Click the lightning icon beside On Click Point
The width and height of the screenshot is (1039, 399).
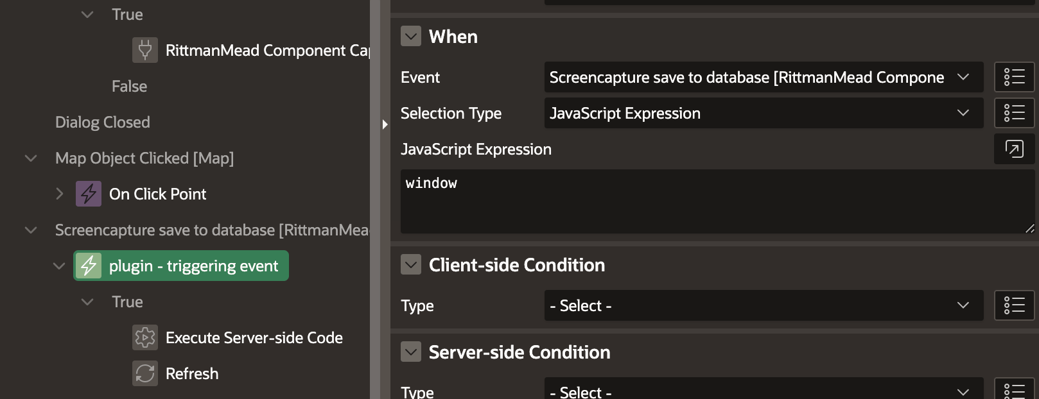tap(89, 193)
